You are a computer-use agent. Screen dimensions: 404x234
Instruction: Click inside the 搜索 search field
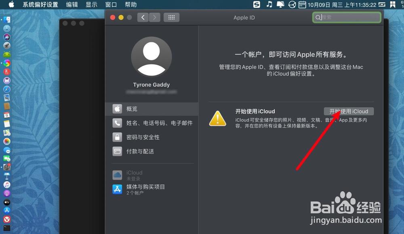pos(346,17)
